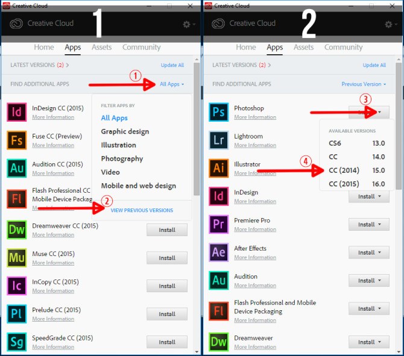Open Previous Version filter dropdown in window 2
Screen dimensions: 404x356
364,84
